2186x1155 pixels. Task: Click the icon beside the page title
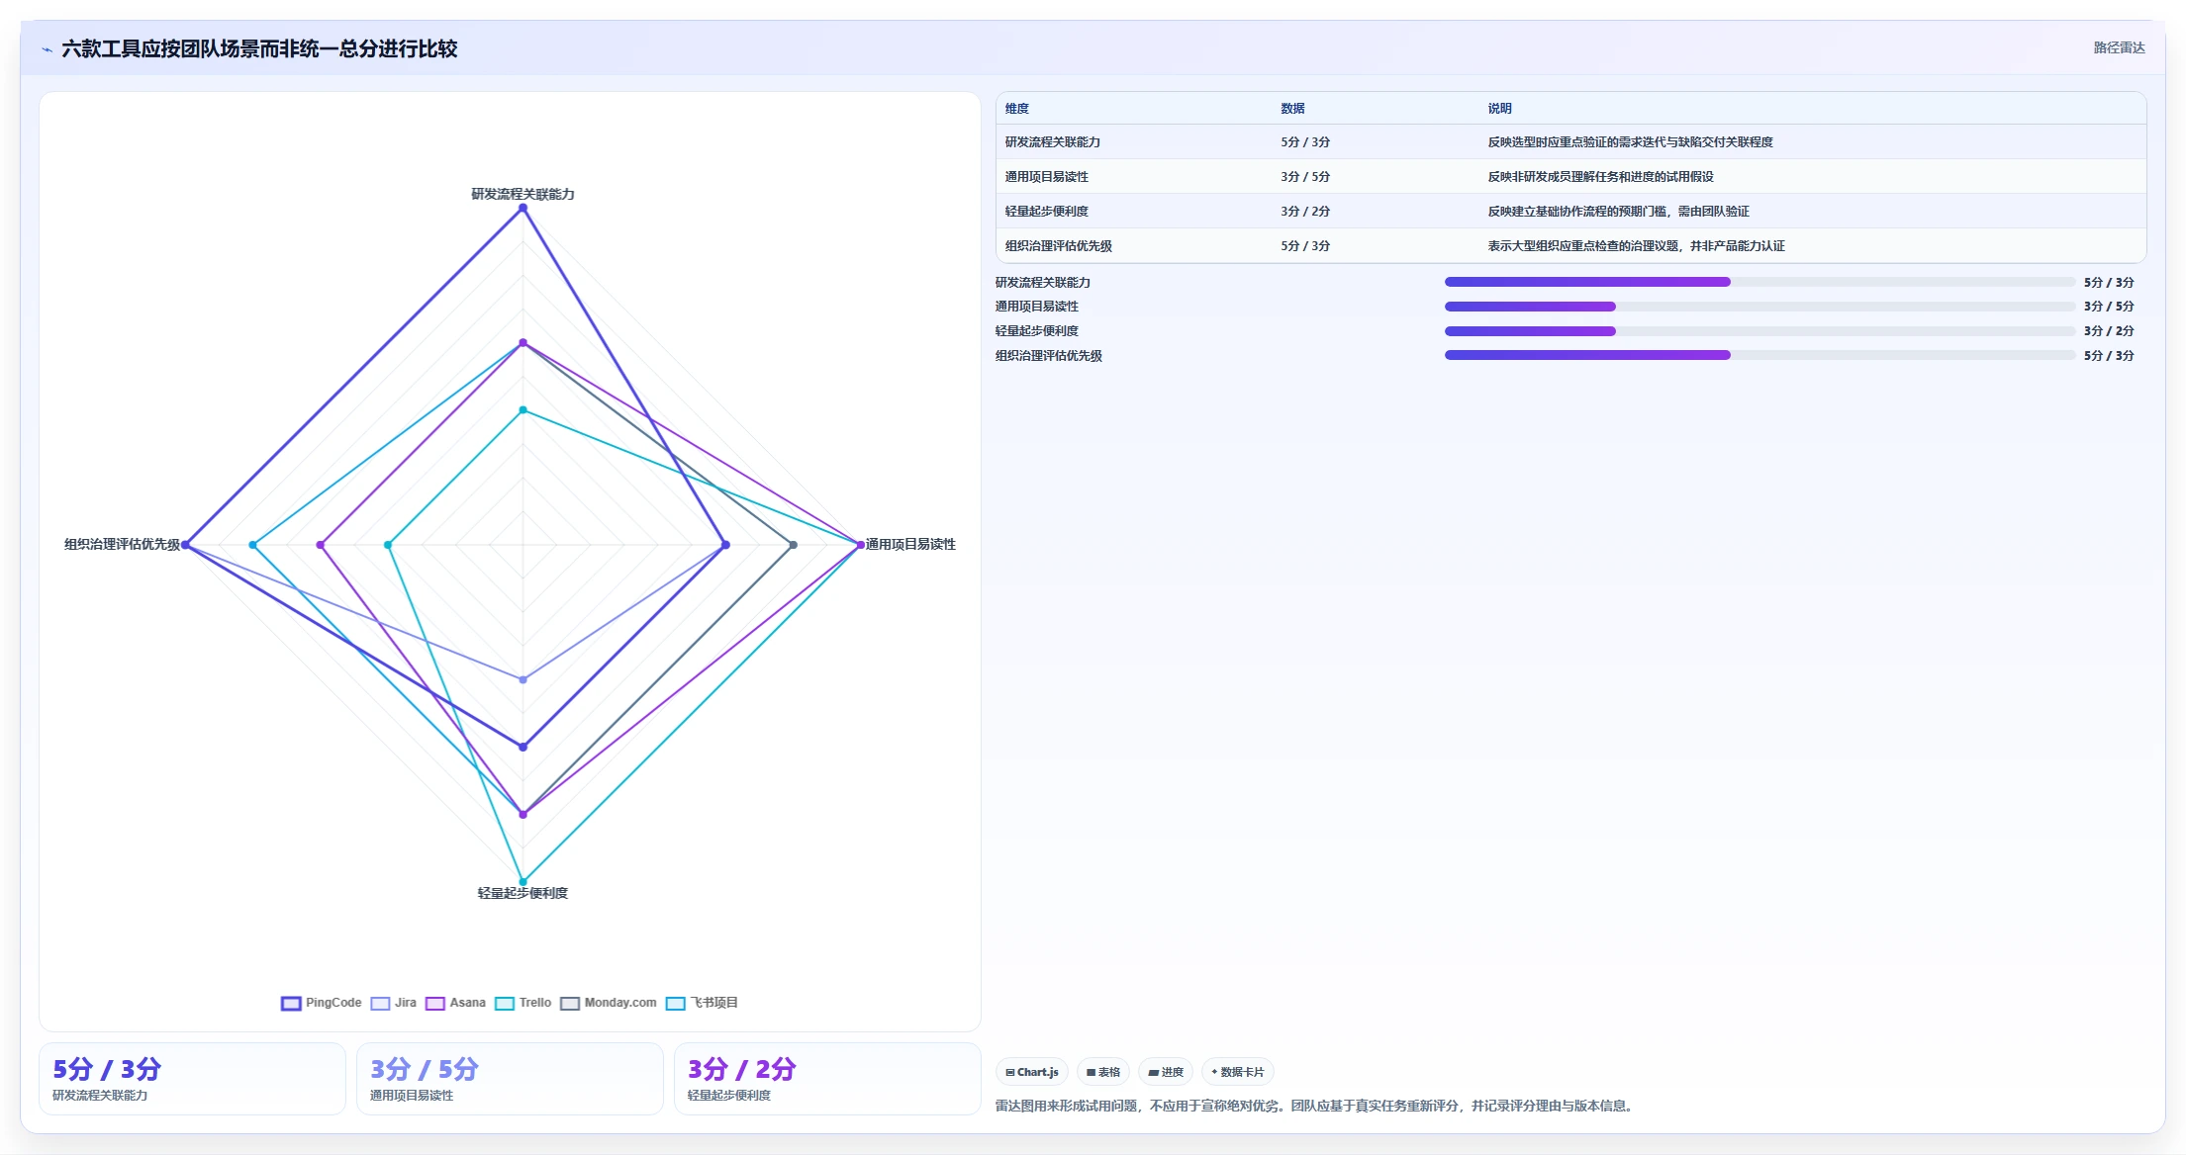47,49
